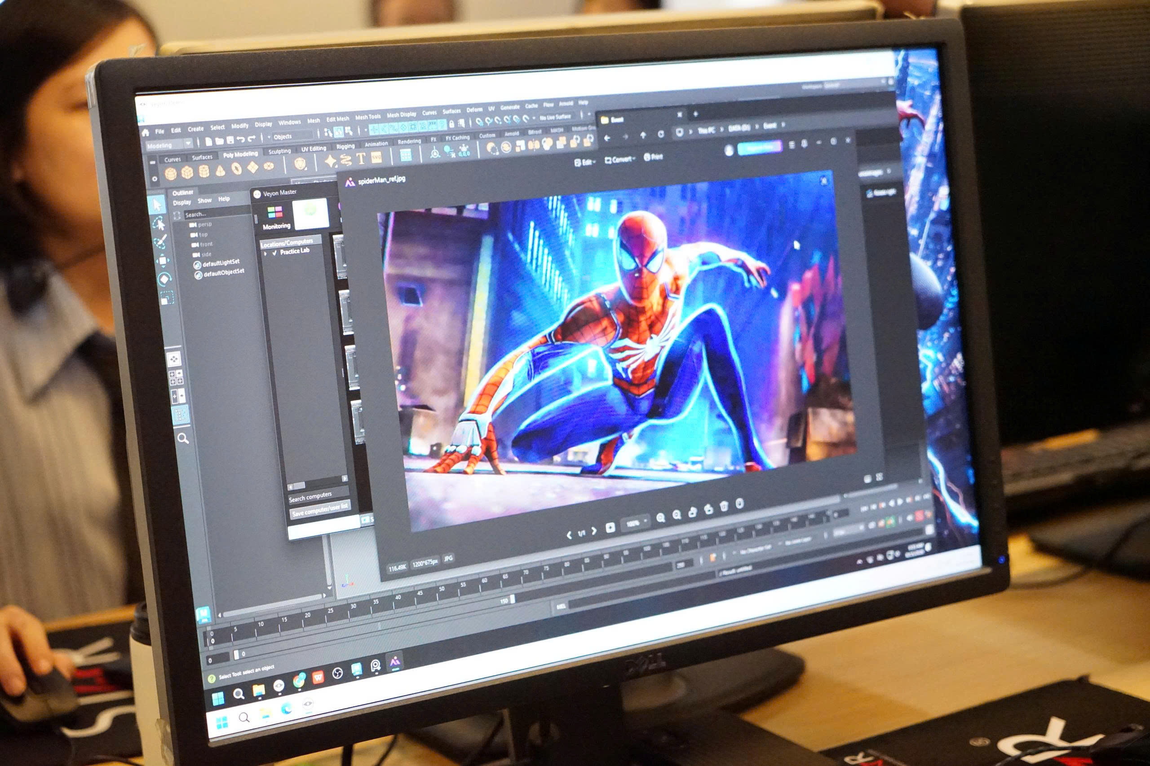Switch to the Curves shelf tab

[x=172, y=159]
